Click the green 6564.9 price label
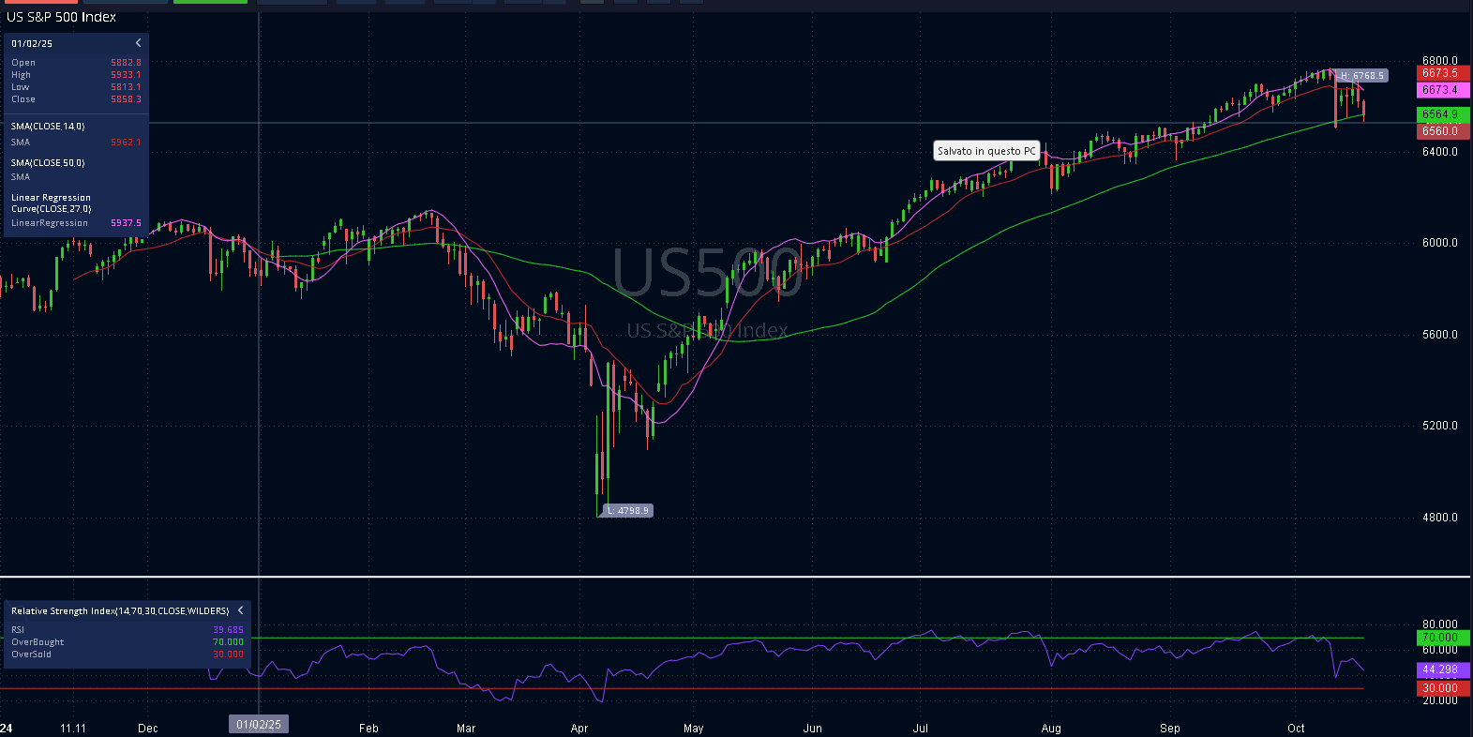 point(1441,114)
